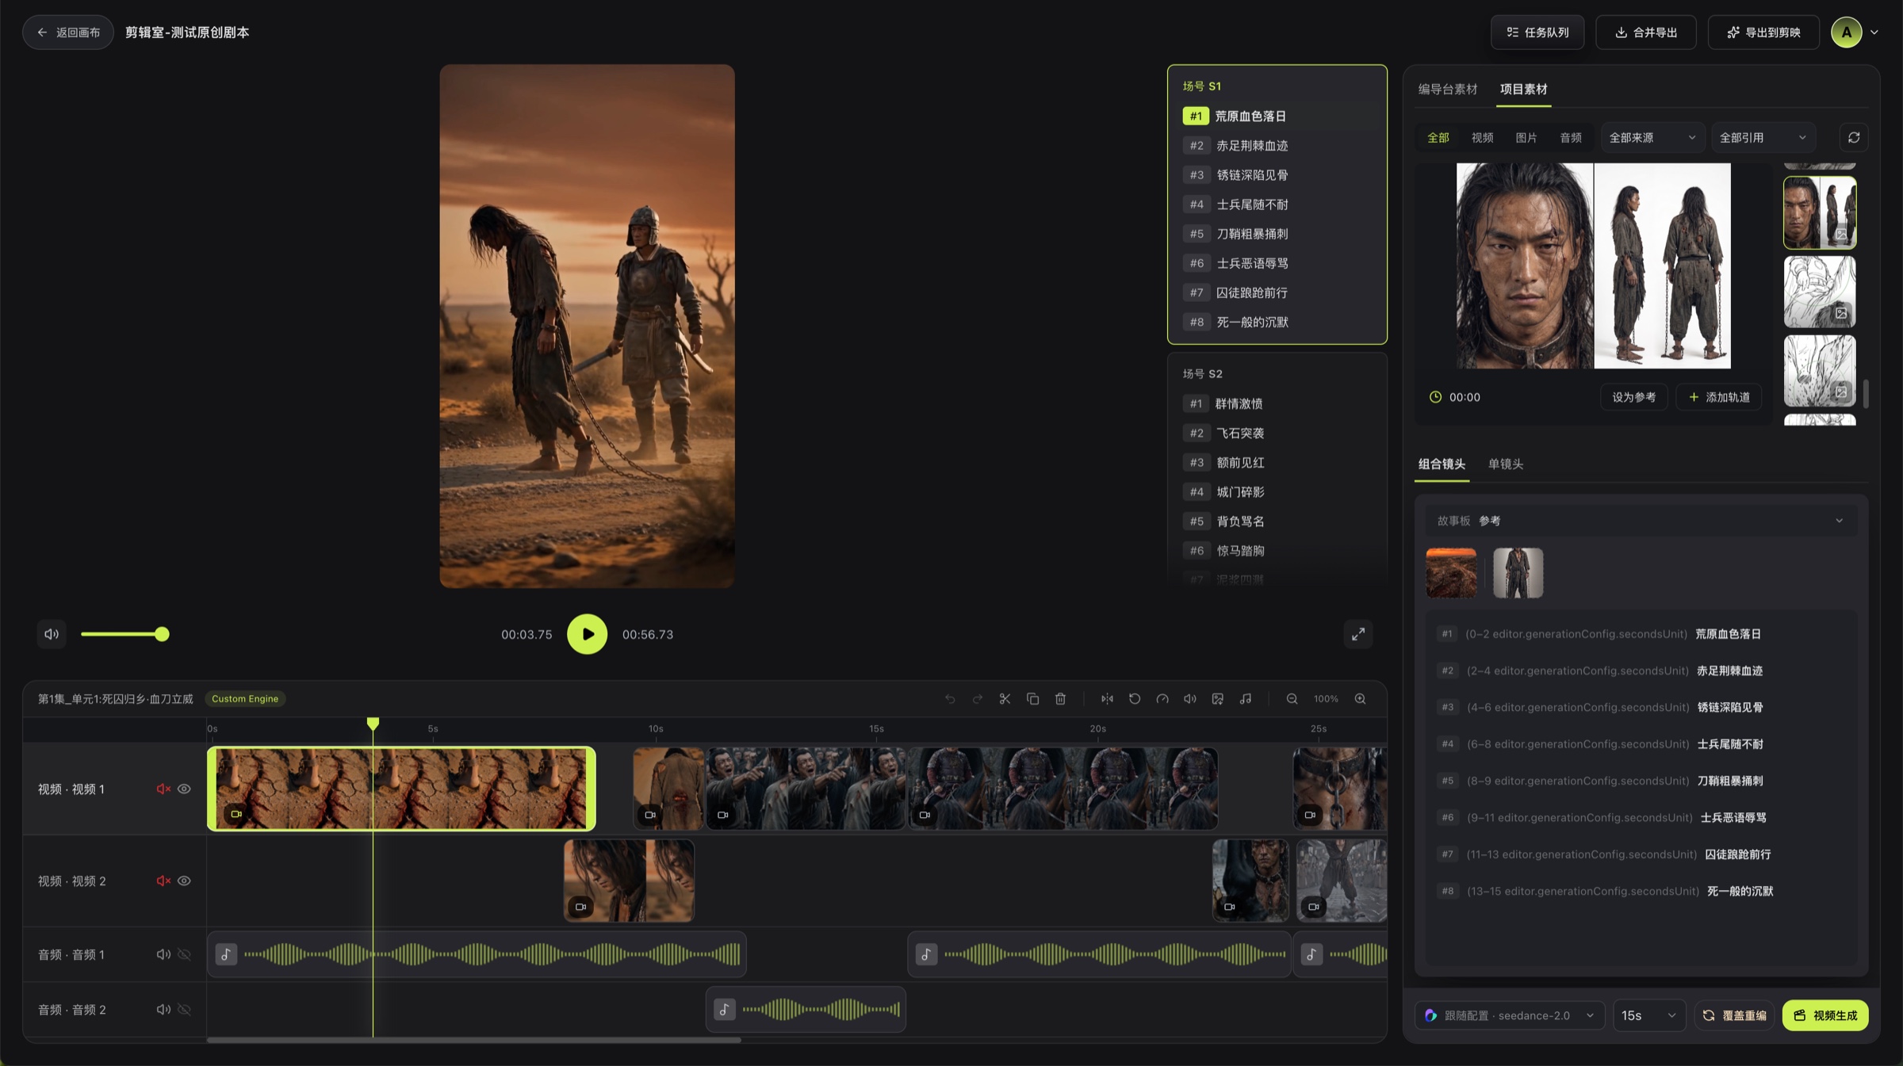Screen dimensions: 1903x1066
Task: Click 设为参考 button
Action: coord(1633,397)
